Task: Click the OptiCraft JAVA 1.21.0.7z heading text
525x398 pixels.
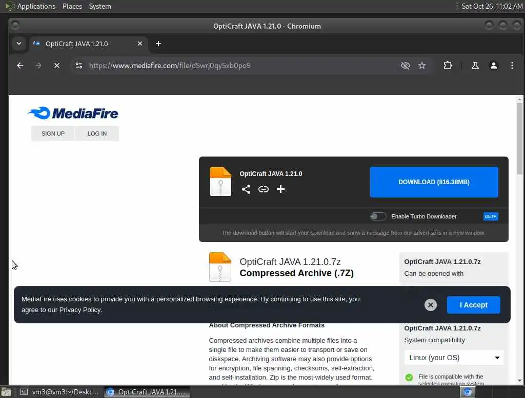Action: tap(290, 261)
